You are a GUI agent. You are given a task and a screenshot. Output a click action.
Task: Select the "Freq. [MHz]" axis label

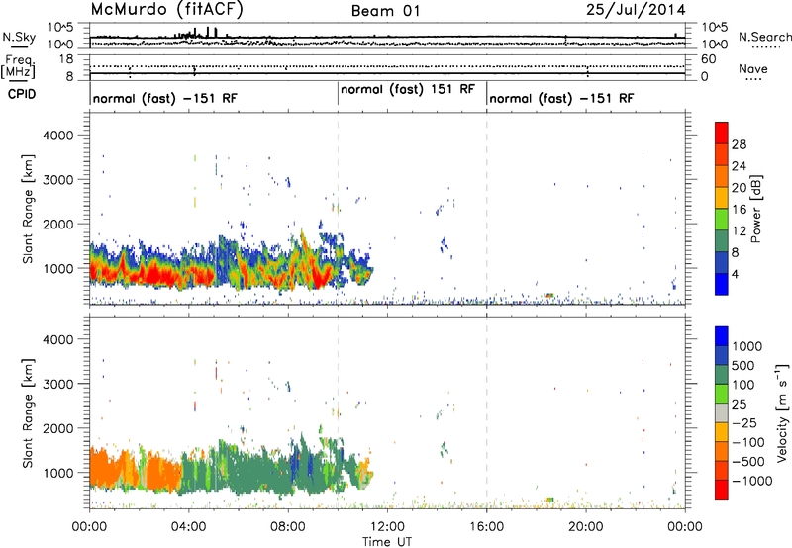pyautogui.click(x=18, y=66)
